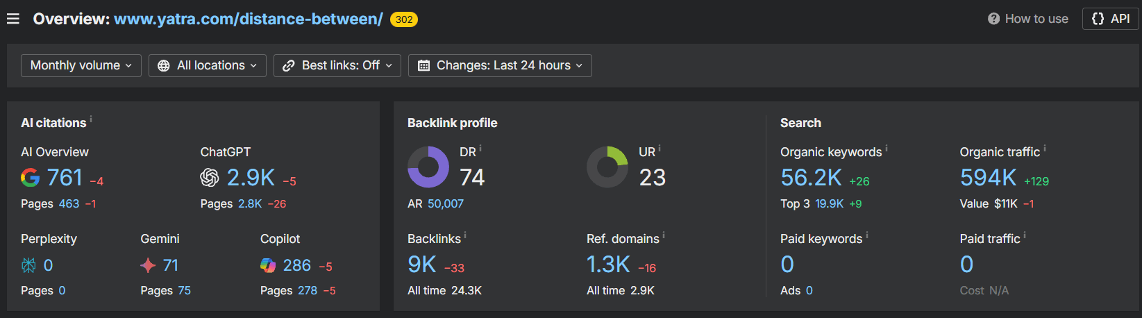The image size is (1142, 318).
Task: Click the Cost N/A text
Action: pyautogui.click(x=984, y=290)
